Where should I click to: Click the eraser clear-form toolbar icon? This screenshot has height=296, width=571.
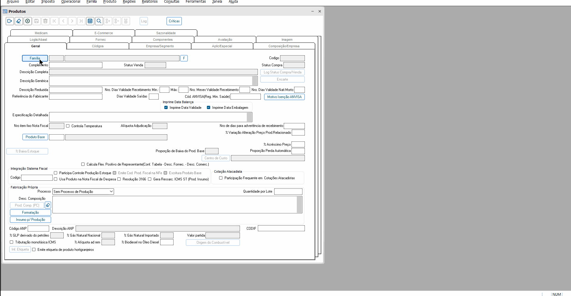(19, 21)
